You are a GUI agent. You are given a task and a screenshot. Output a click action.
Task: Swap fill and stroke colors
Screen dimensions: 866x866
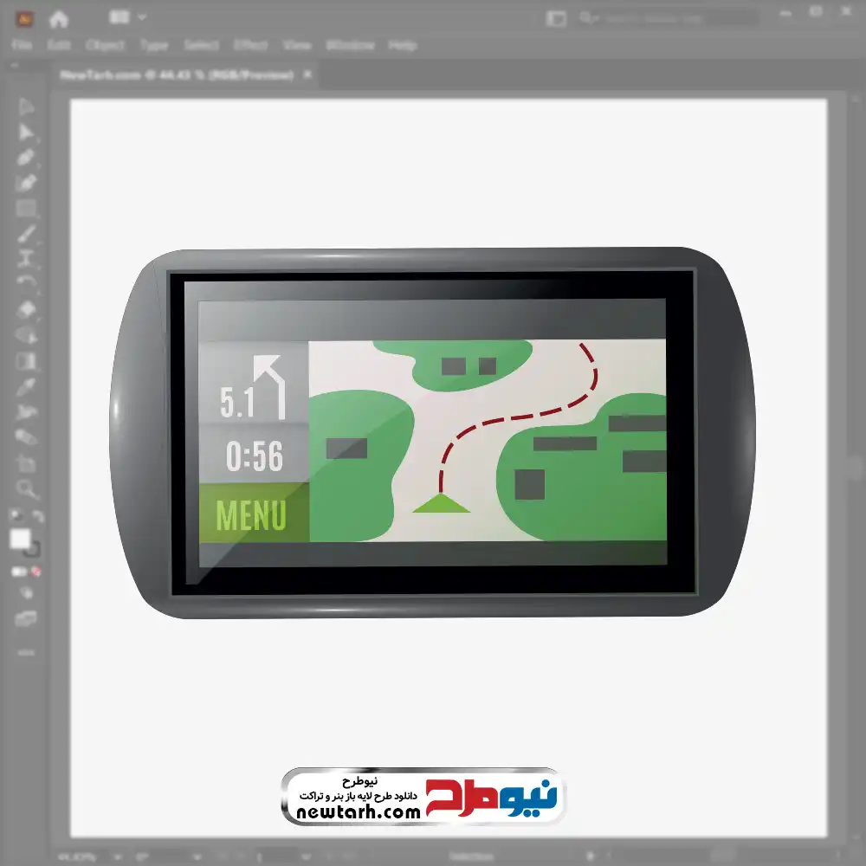tap(37, 516)
